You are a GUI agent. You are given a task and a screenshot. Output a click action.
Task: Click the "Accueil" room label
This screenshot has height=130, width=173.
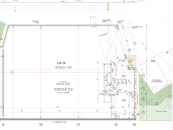(x=124, y=76)
